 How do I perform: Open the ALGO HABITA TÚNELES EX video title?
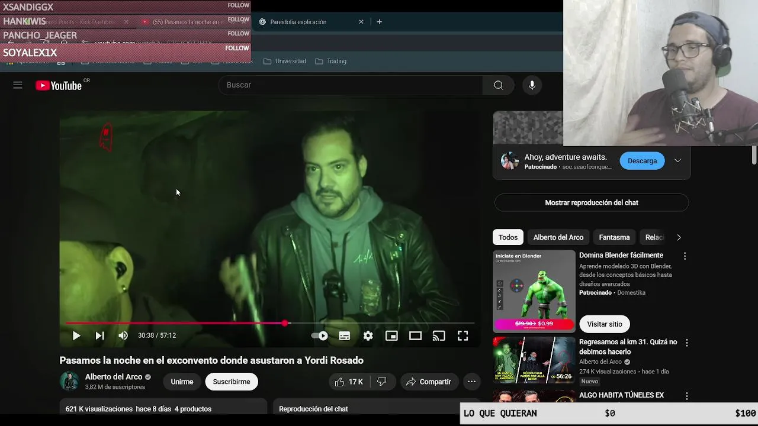(621, 395)
